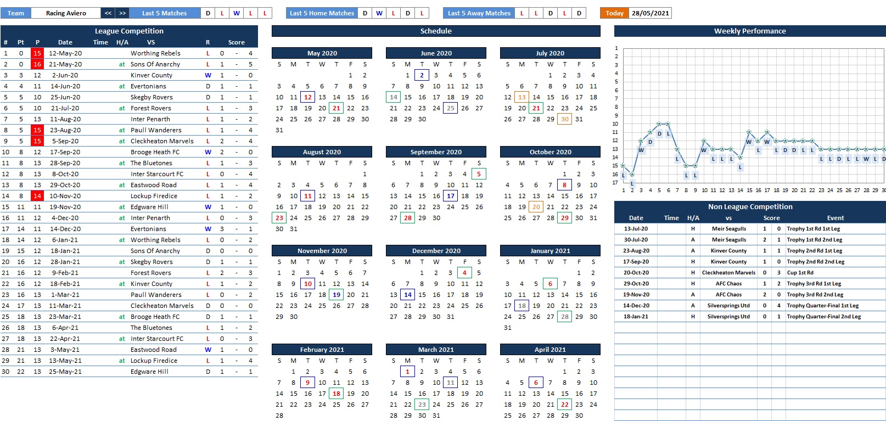Select Trophy Quarter-Final 2nd Leg event
The height and width of the screenshot is (421, 886).
pyautogui.click(x=823, y=317)
